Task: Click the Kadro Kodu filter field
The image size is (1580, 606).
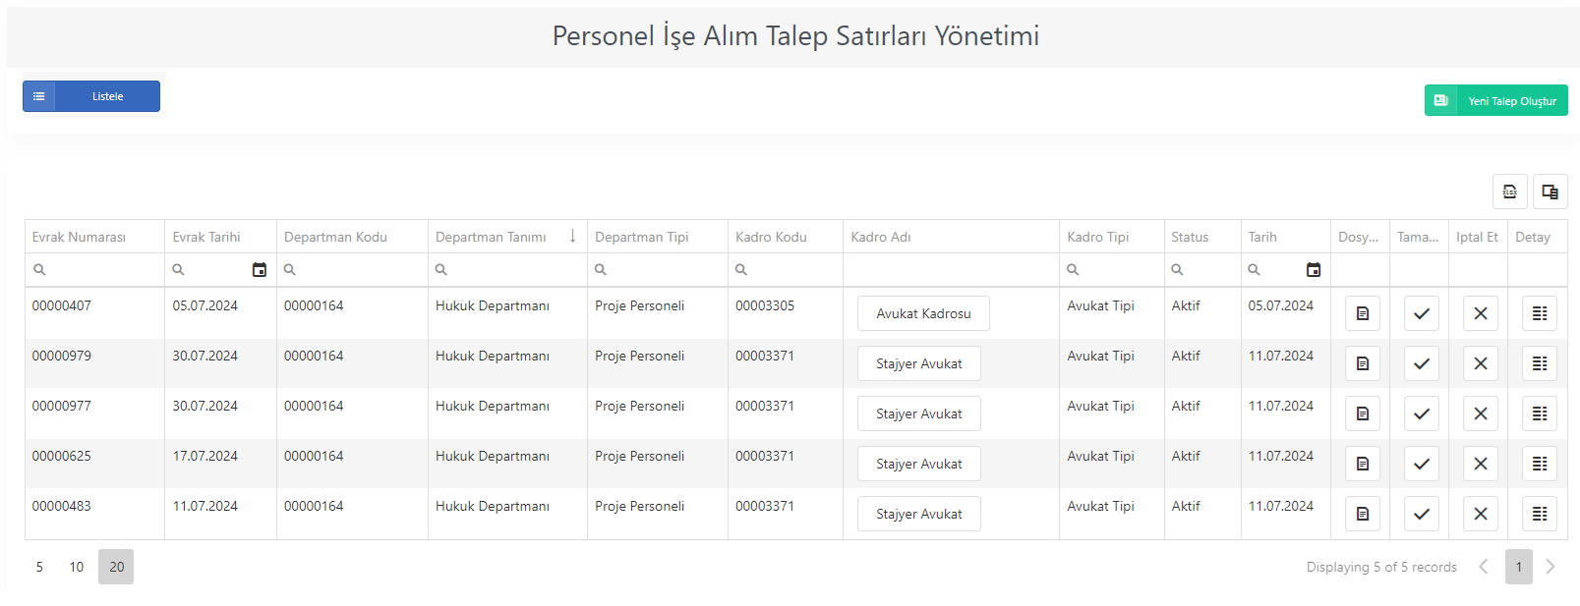Action: tap(786, 270)
